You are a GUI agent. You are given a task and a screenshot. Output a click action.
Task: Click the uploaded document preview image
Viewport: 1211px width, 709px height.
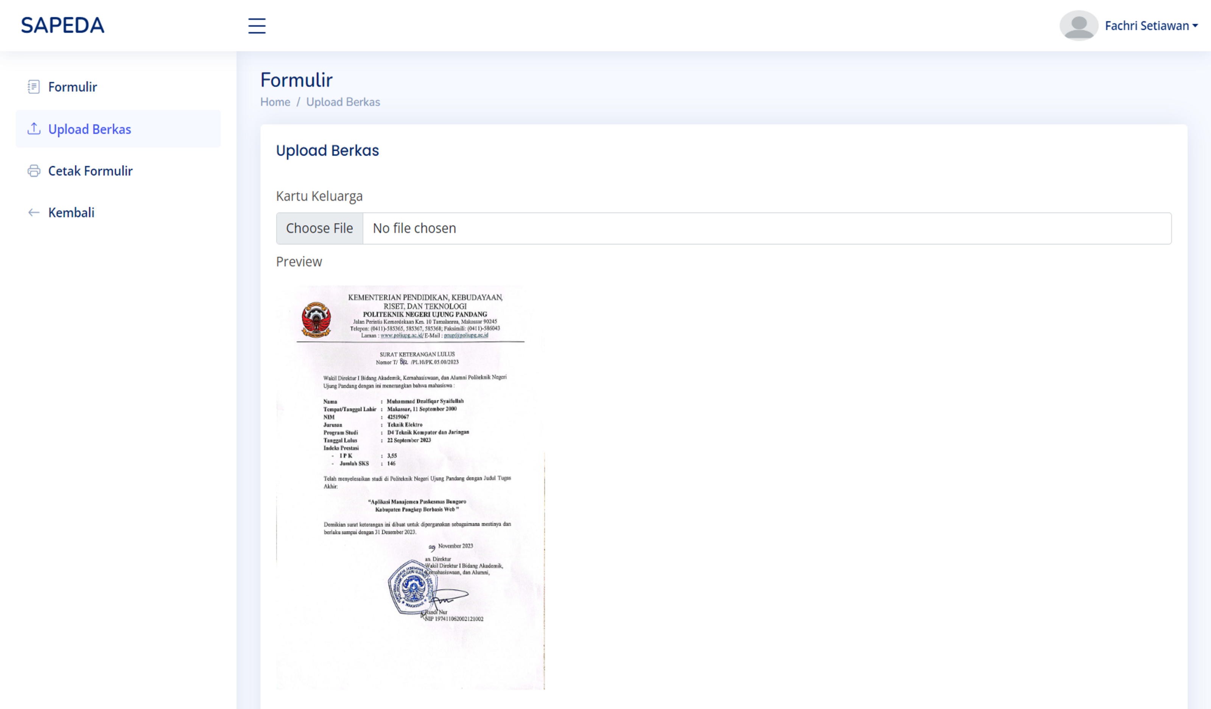pos(410,487)
